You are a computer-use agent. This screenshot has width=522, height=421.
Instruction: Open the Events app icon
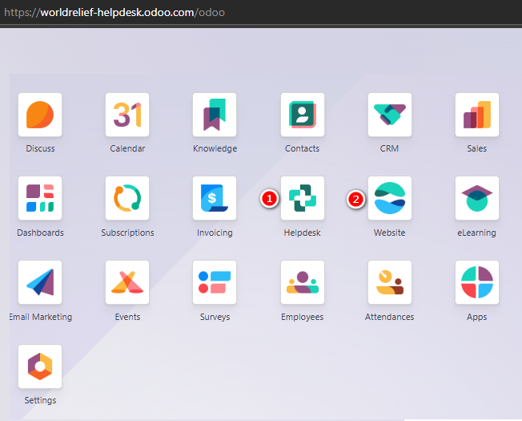click(x=127, y=282)
